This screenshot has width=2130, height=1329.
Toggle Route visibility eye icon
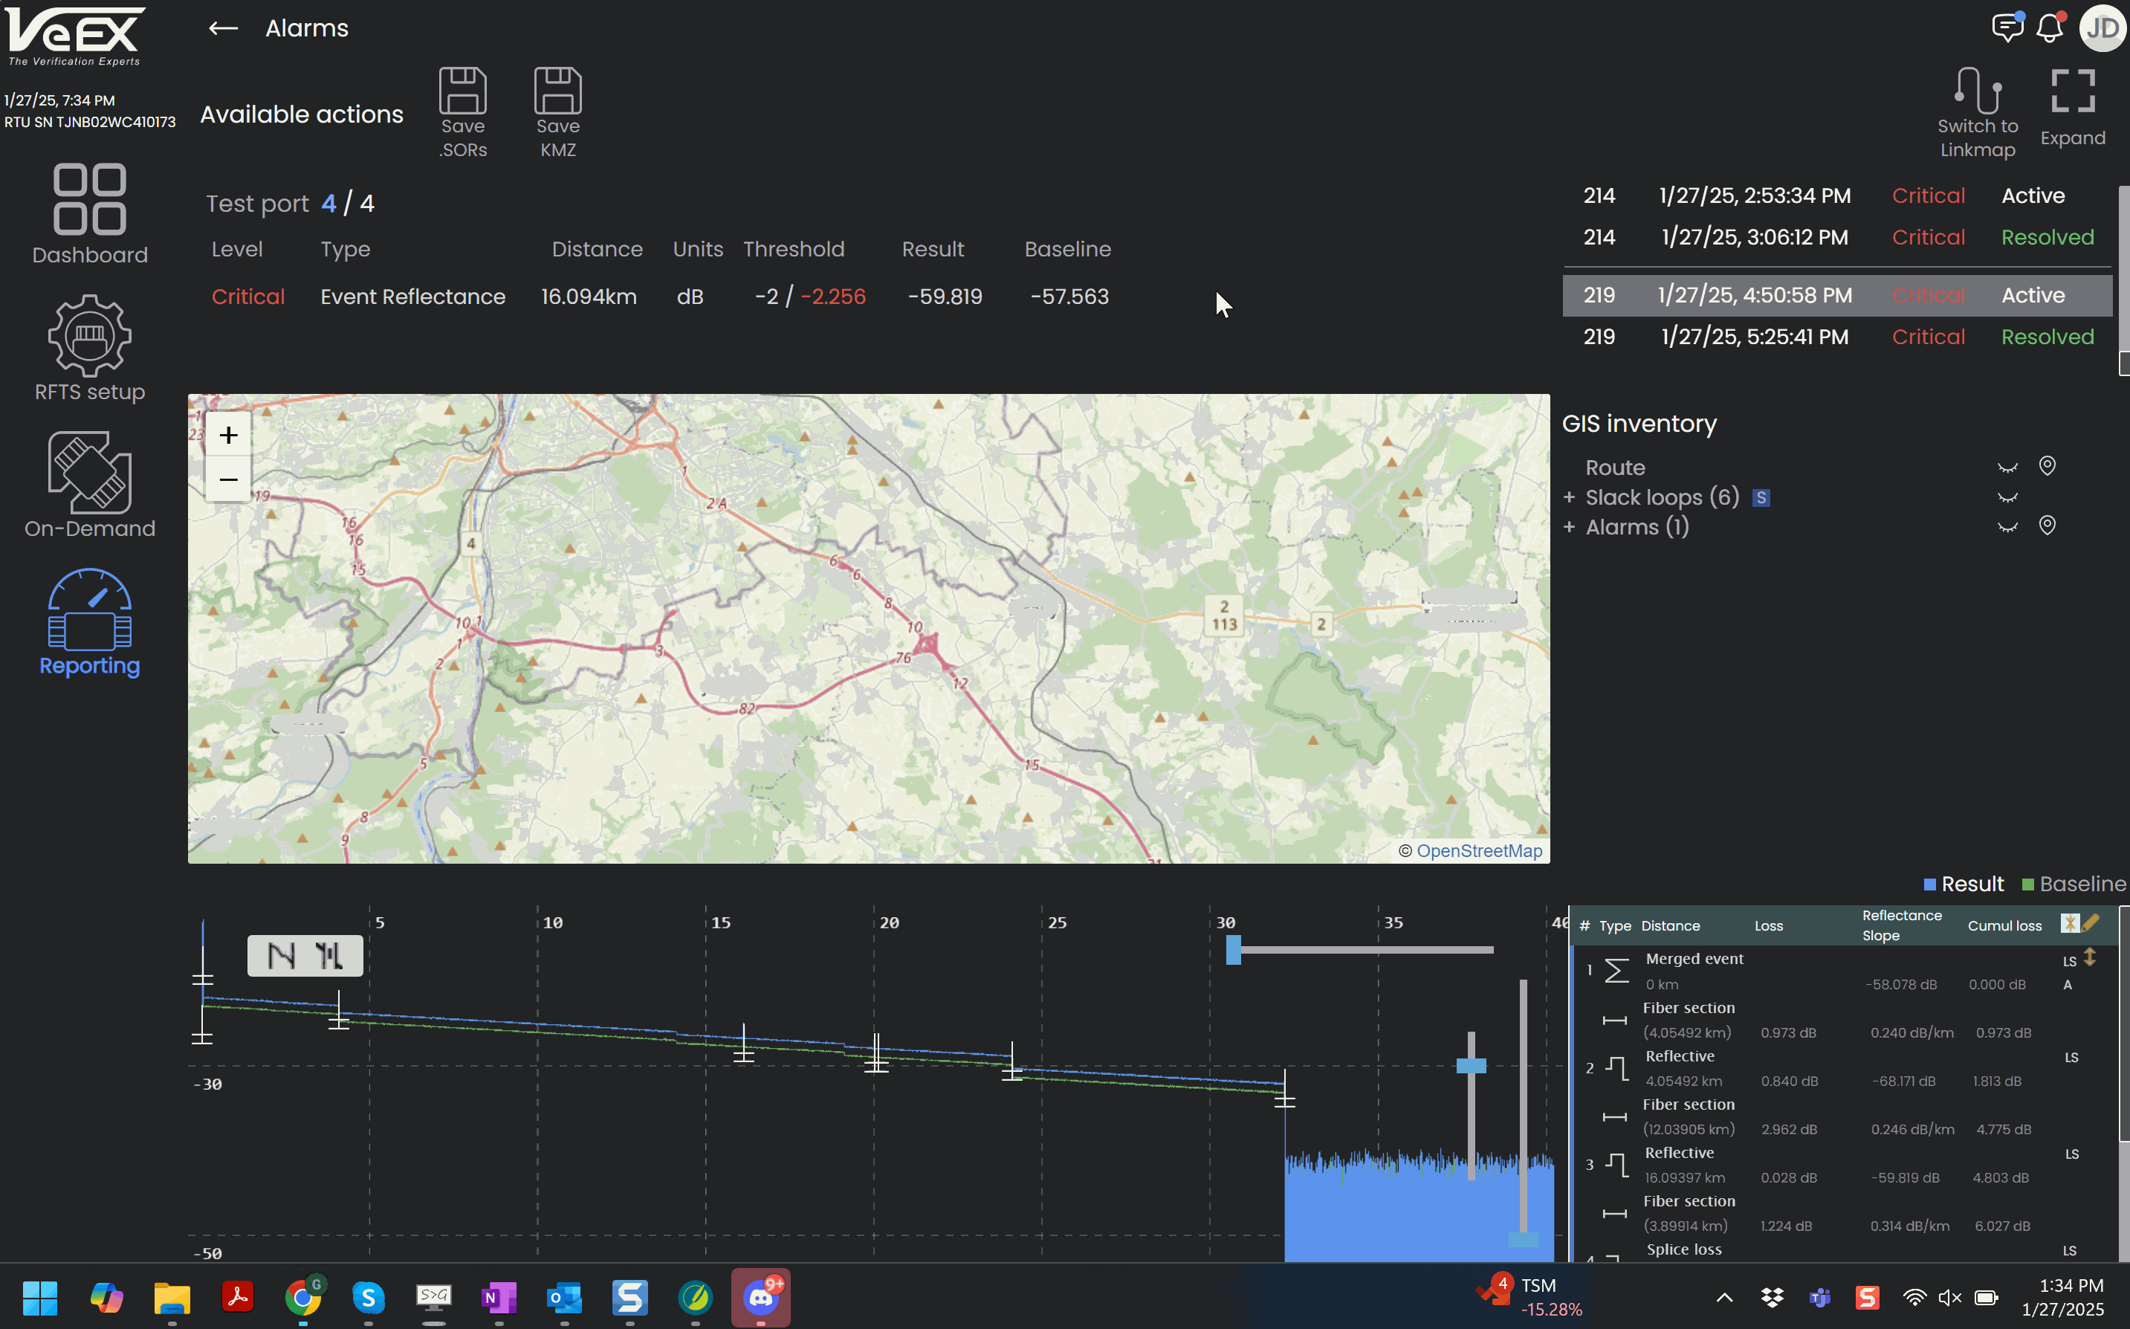2007,468
